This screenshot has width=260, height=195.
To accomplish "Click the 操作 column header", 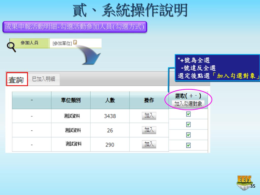I will (x=149, y=100).
